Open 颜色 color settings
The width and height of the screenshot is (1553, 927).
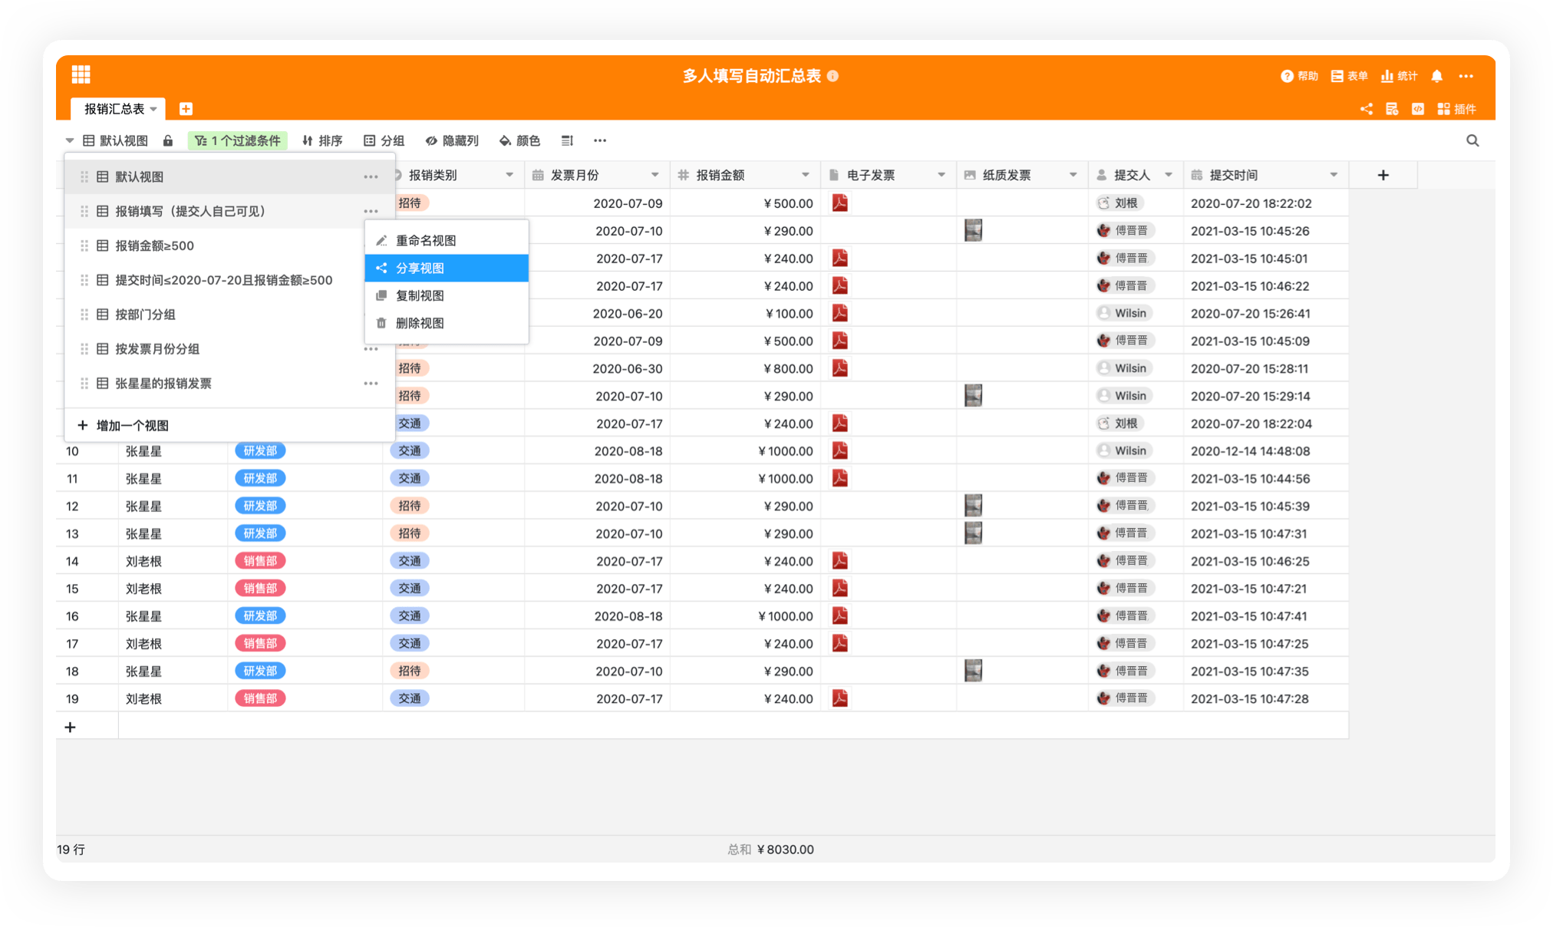(519, 140)
